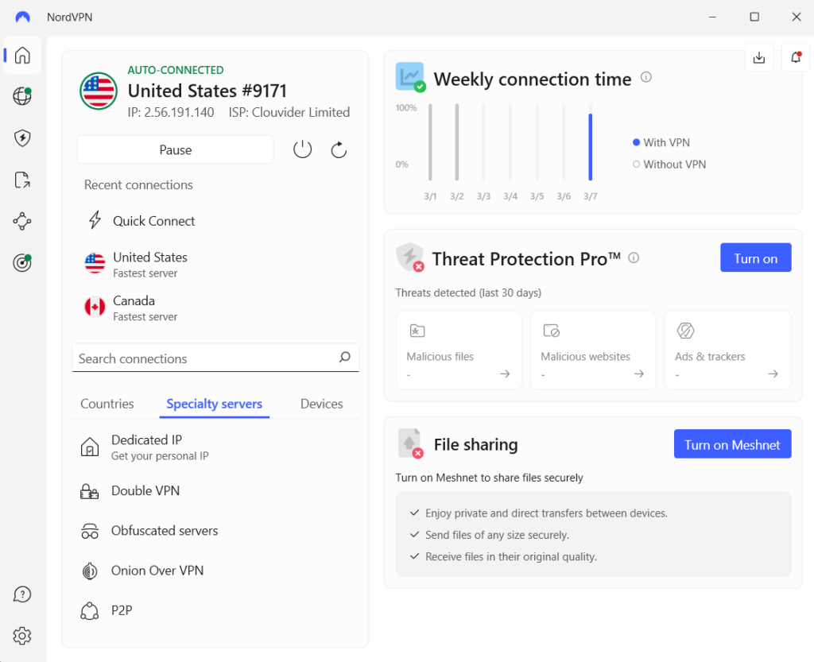Viewport: 814px width, 662px height.
Task: Open the notifications bell icon
Action: (x=795, y=57)
